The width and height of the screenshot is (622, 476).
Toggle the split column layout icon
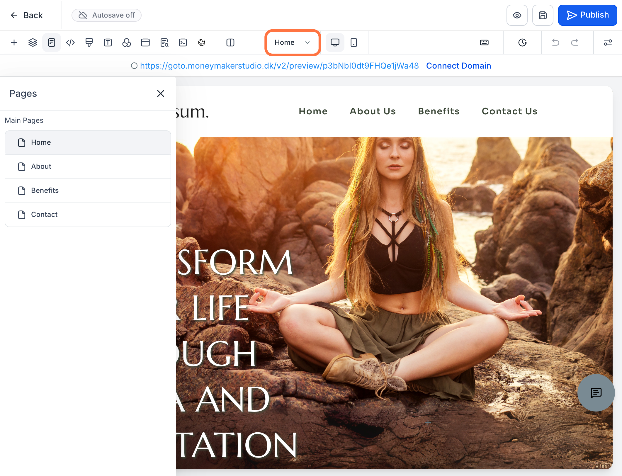coord(230,42)
